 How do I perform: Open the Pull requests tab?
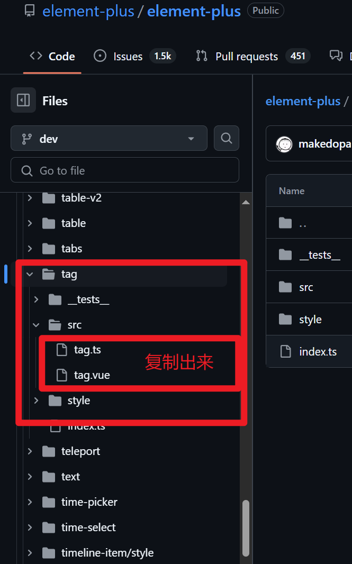(252, 56)
